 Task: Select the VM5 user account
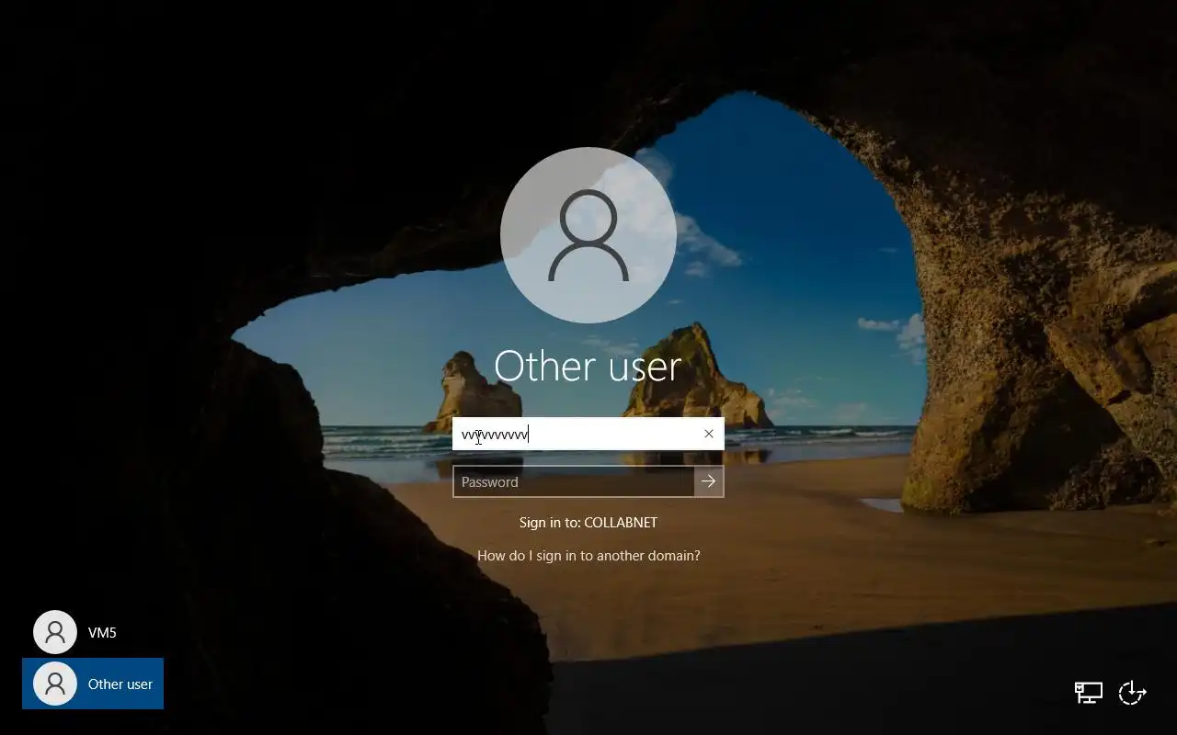(92, 632)
